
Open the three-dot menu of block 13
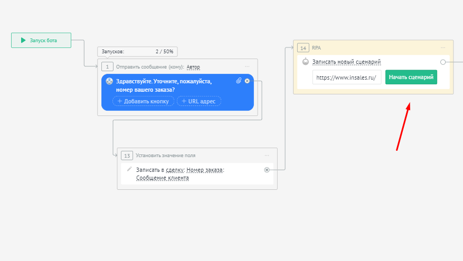(267, 156)
